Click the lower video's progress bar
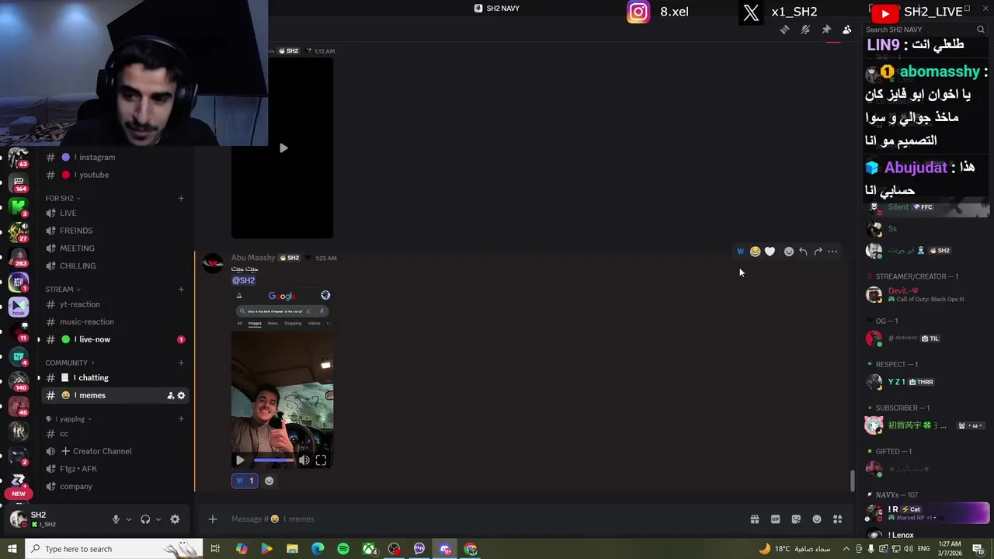Image resolution: width=994 pixels, height=559 pixels. click(x=273, y=460)
